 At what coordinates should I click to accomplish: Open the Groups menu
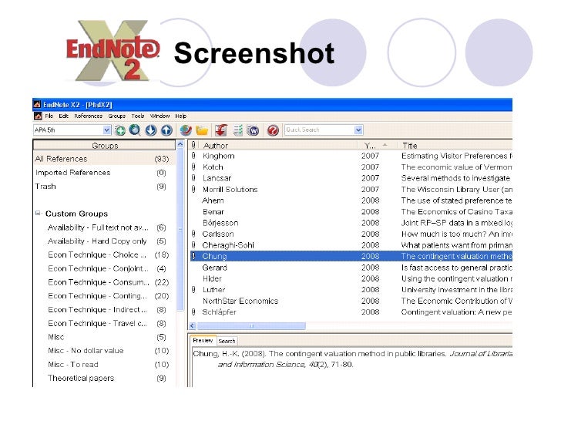click(117, 116)
